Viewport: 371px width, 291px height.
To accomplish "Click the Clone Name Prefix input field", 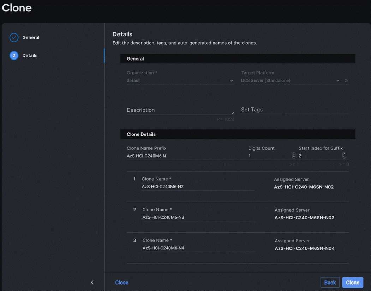I will click(x=176, y=156).
